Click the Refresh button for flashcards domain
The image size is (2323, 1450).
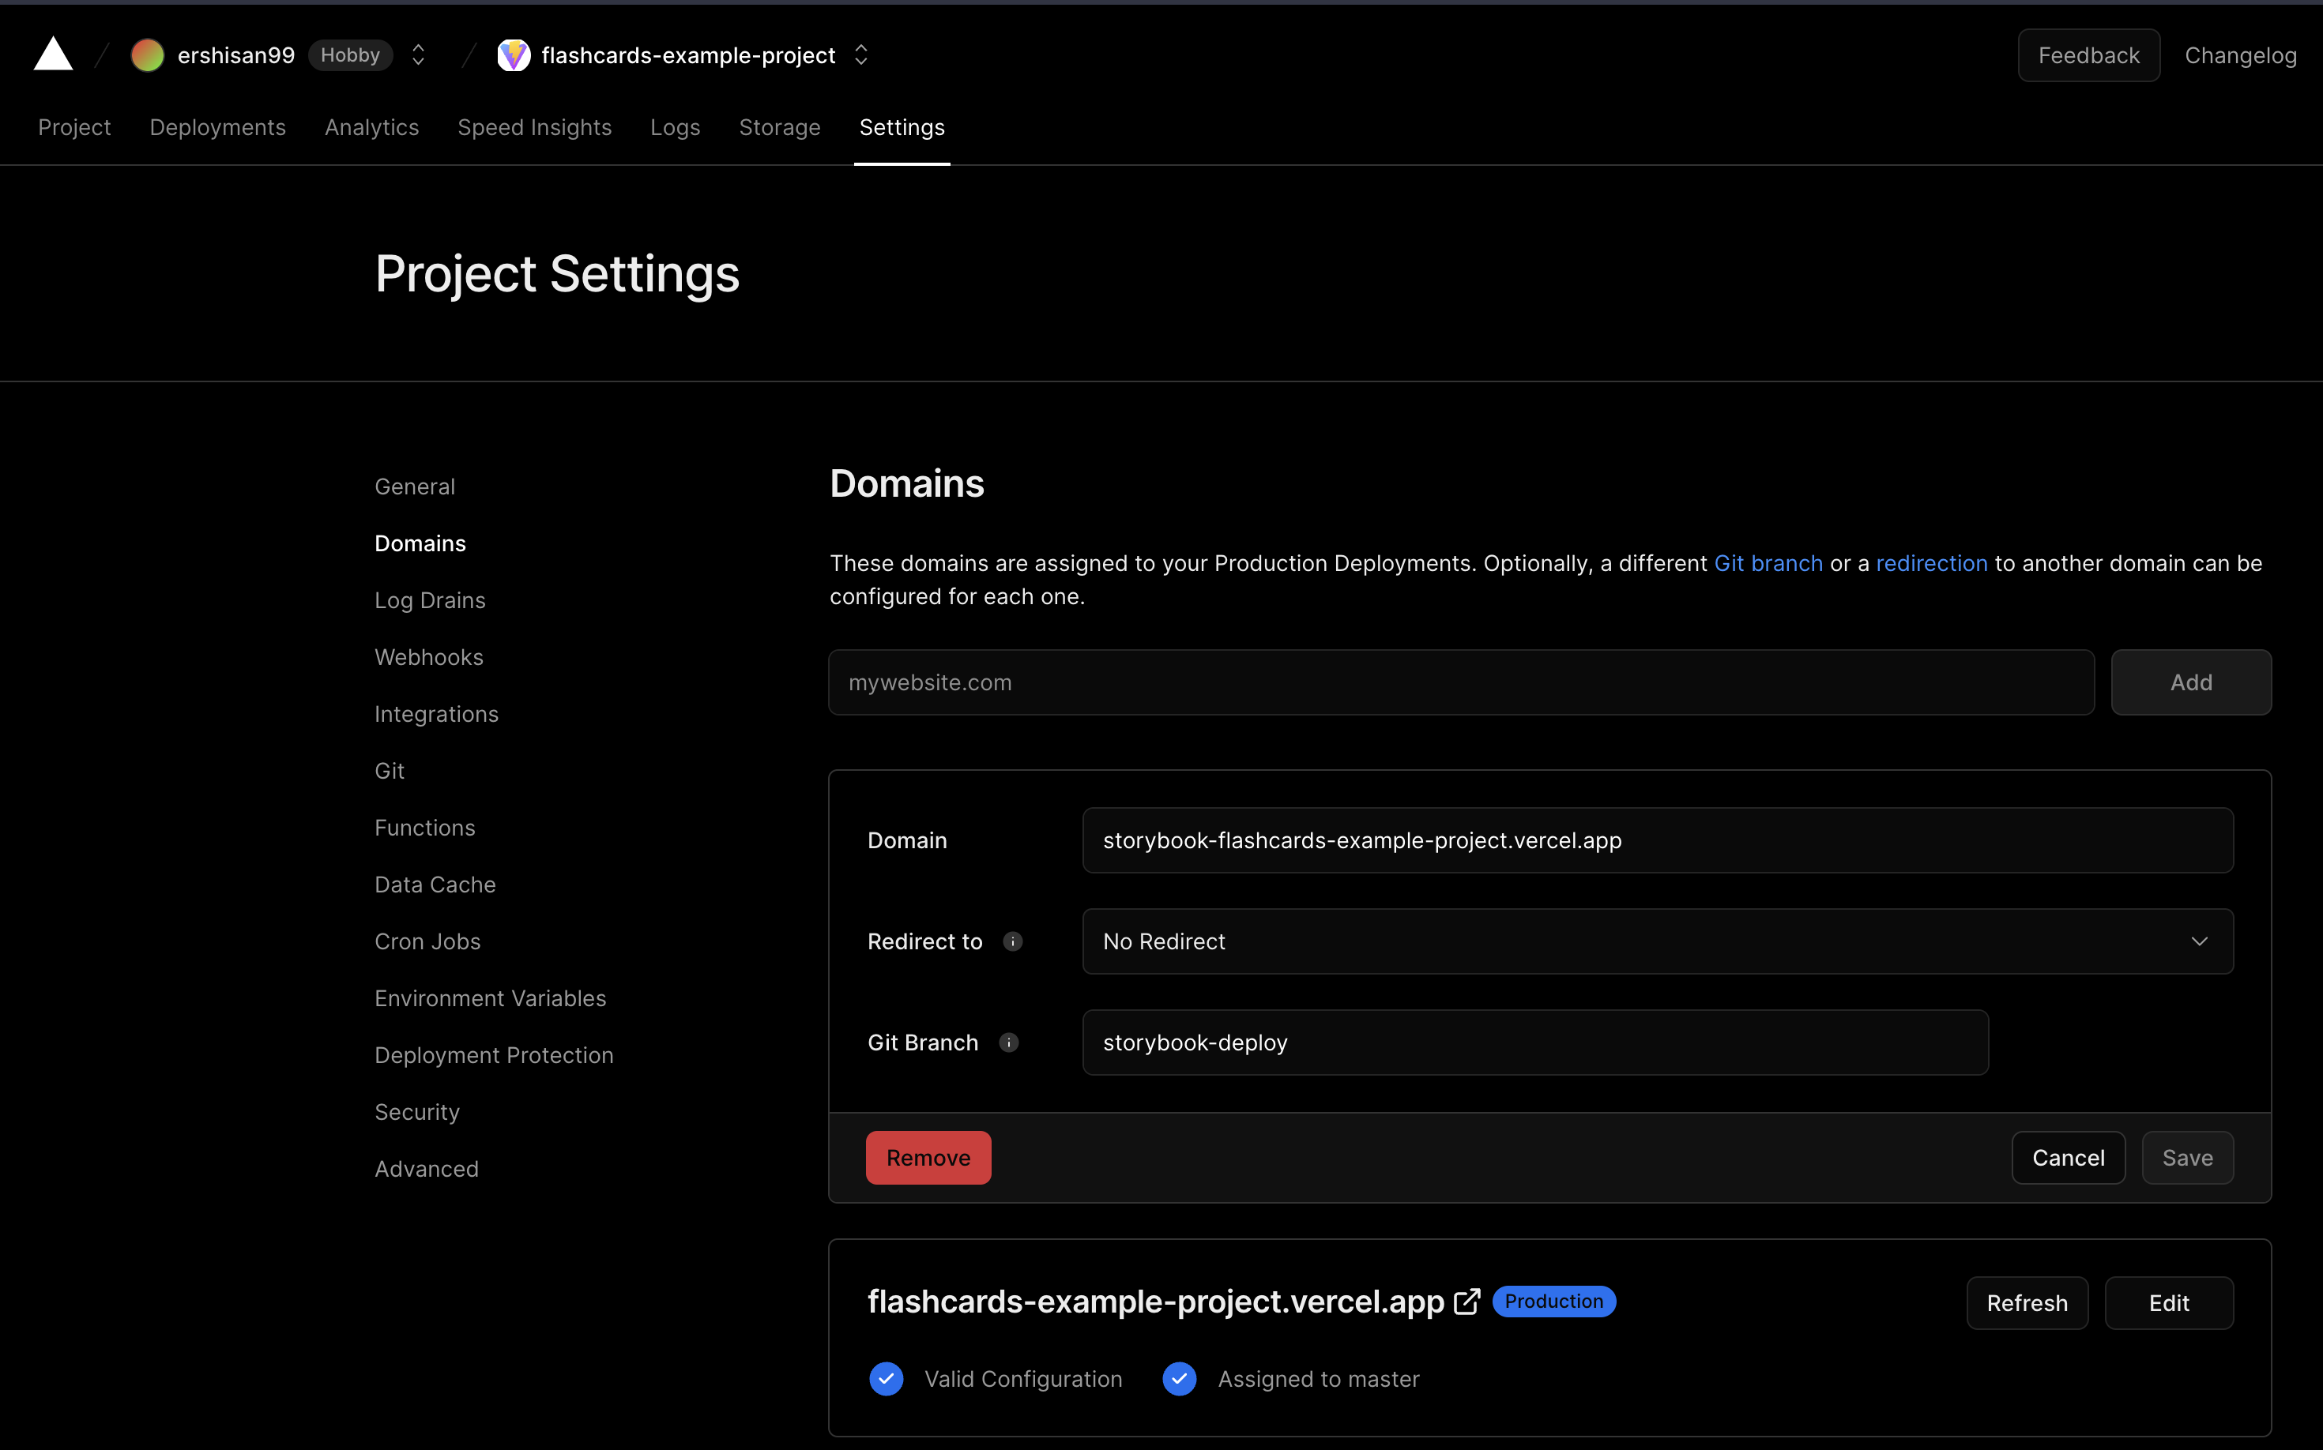click(2027, 1303)
